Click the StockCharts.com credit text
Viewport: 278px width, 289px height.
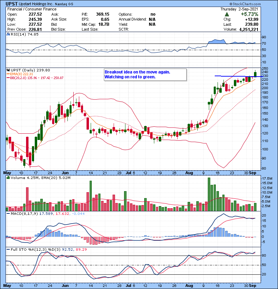point(245,4)
